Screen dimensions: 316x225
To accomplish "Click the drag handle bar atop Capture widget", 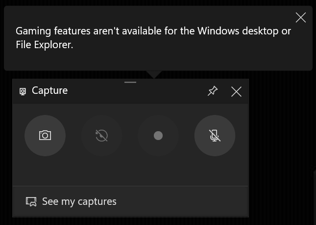I will click(x=130, y=82).
